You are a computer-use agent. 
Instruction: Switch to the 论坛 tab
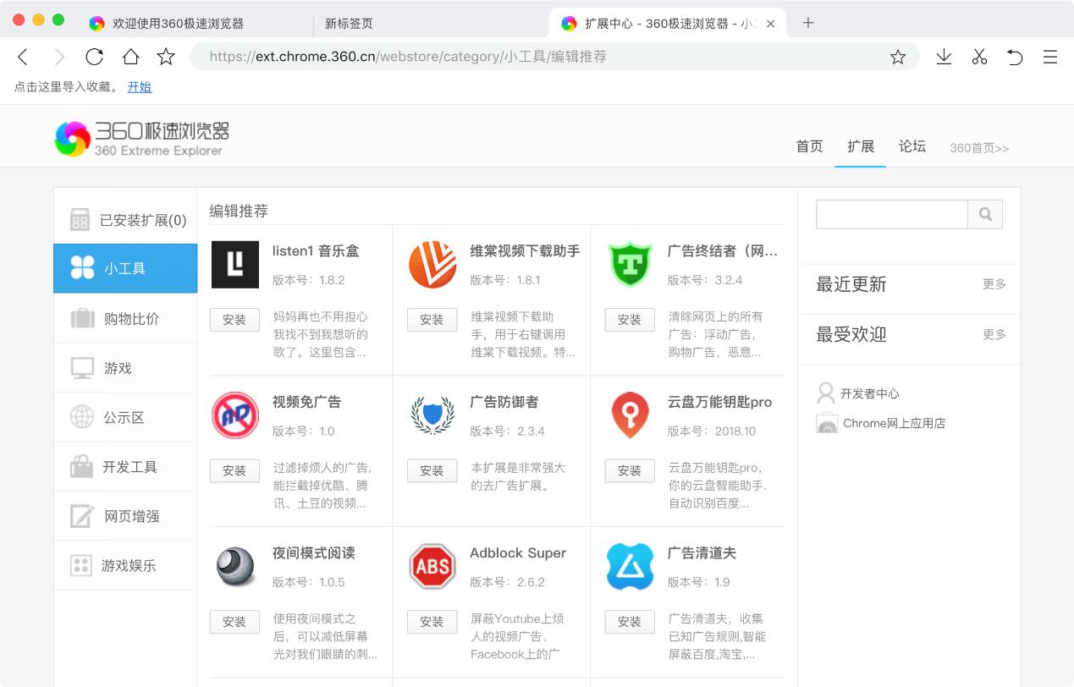pos(912,146)
